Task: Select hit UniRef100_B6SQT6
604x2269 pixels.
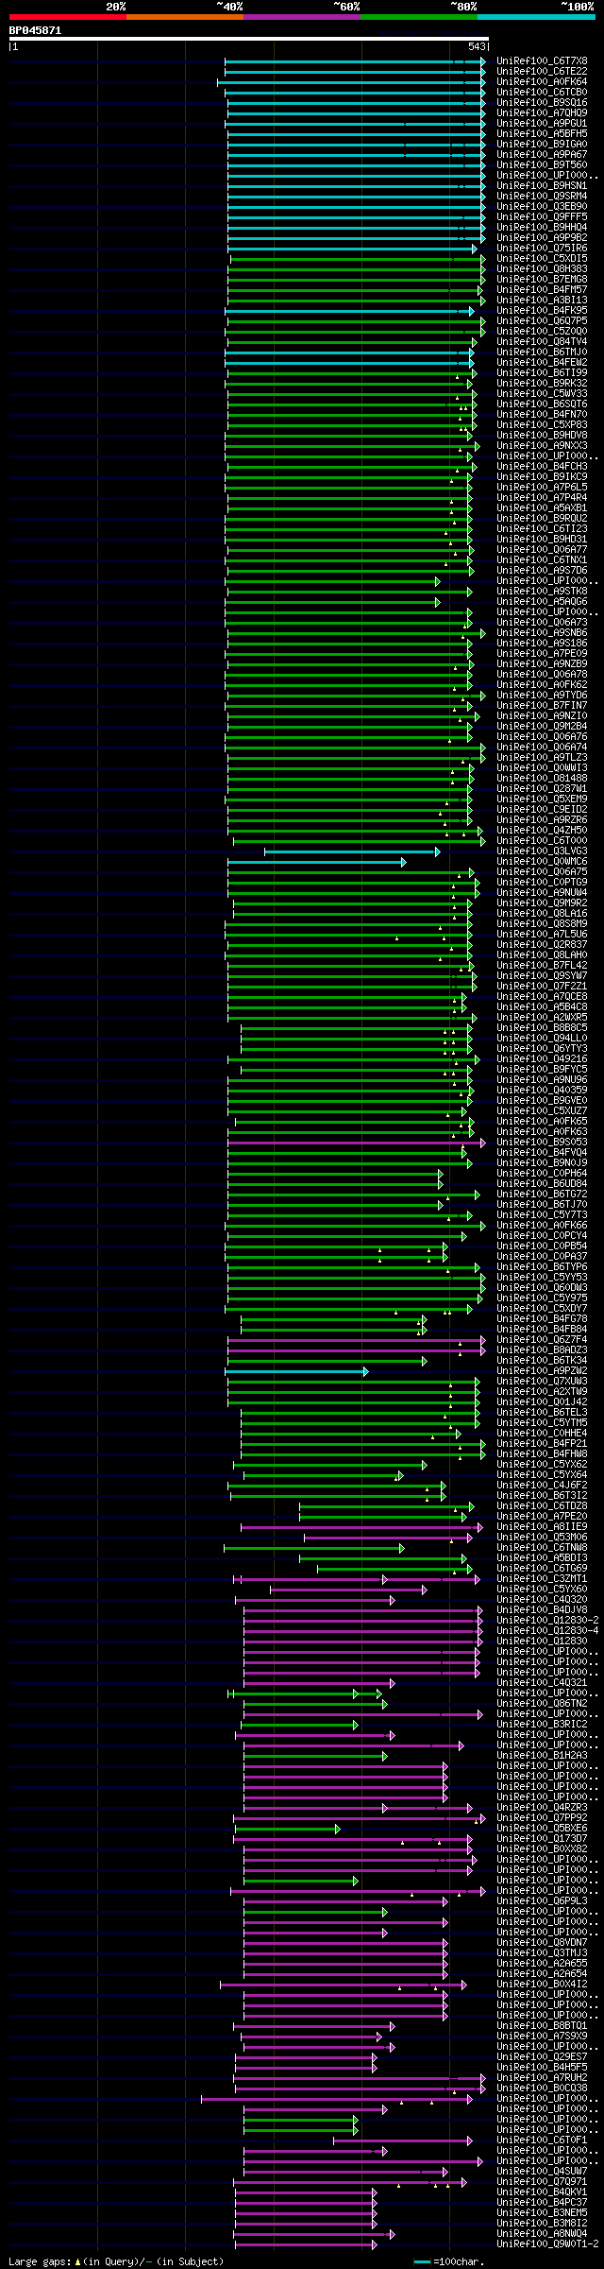Action: pos(542,404)
